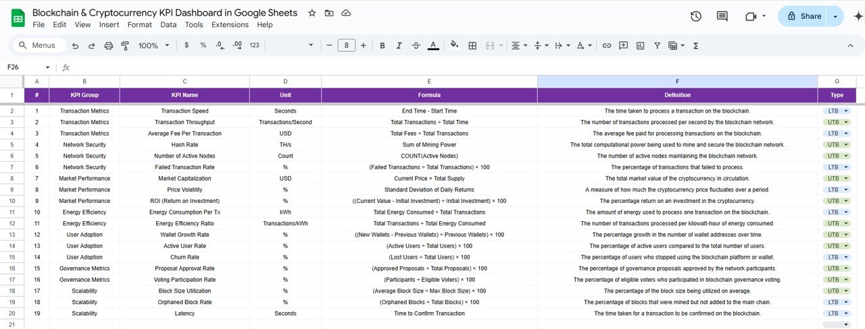Open the name box dropdown arrow
This screenshot has height=329, width=865.
pyautogui.click(x=47, y=67)
